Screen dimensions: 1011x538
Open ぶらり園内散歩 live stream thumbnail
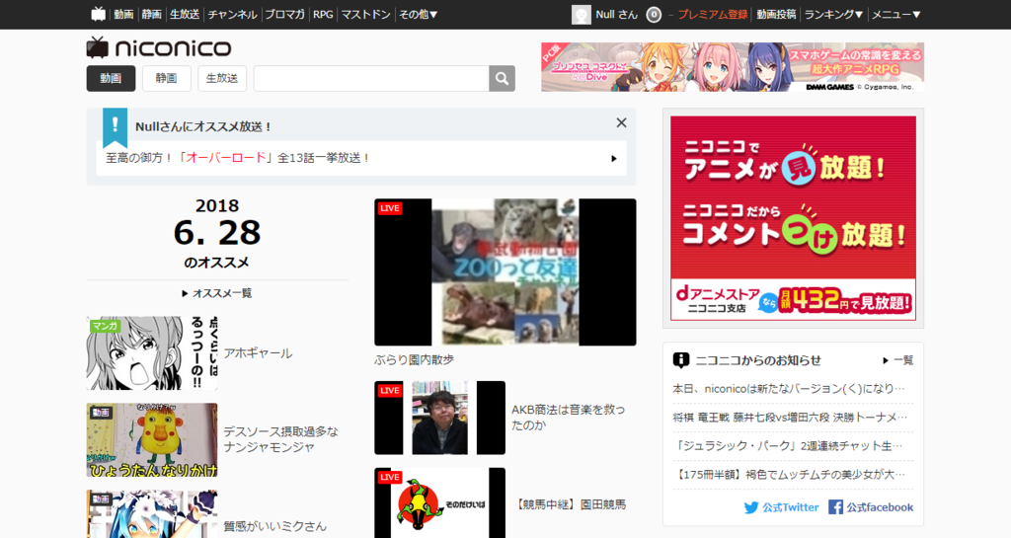coord(505,271)
